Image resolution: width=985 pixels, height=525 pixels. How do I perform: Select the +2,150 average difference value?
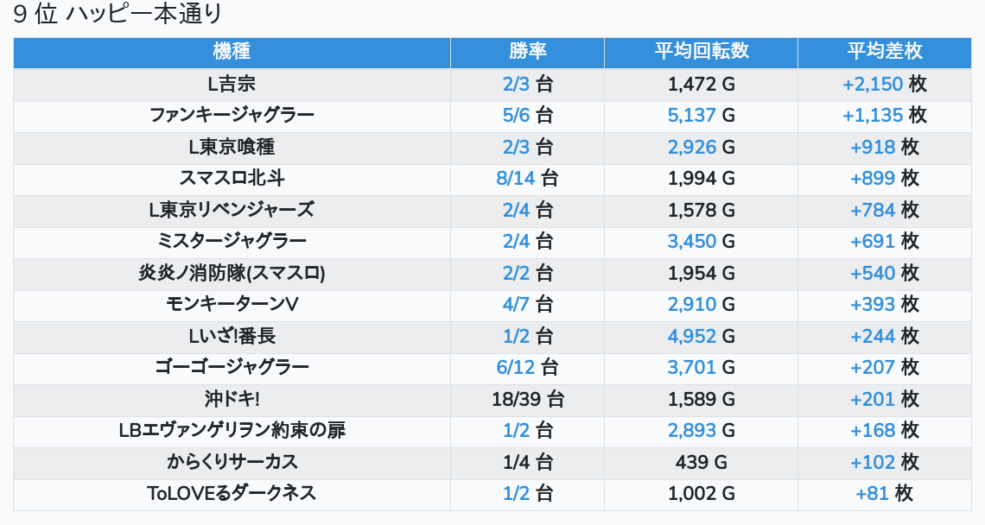pyautogui.click(x=873, y=85)
